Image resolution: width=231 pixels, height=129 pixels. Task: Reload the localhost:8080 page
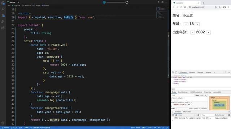181,7
